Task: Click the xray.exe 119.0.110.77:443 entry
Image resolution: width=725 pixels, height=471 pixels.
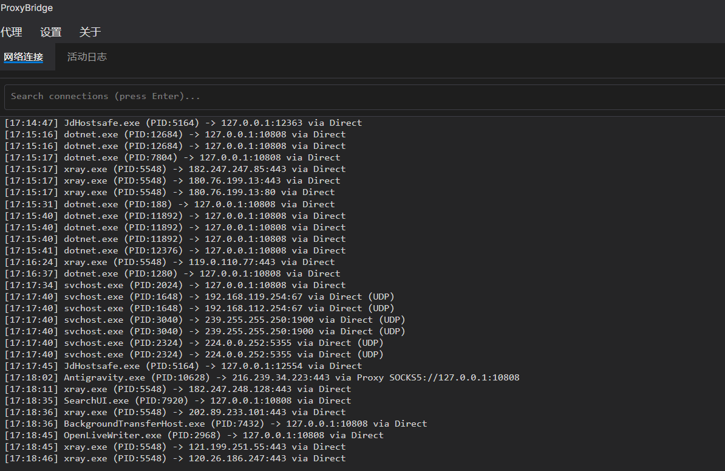Action: (x=169, y=262)
